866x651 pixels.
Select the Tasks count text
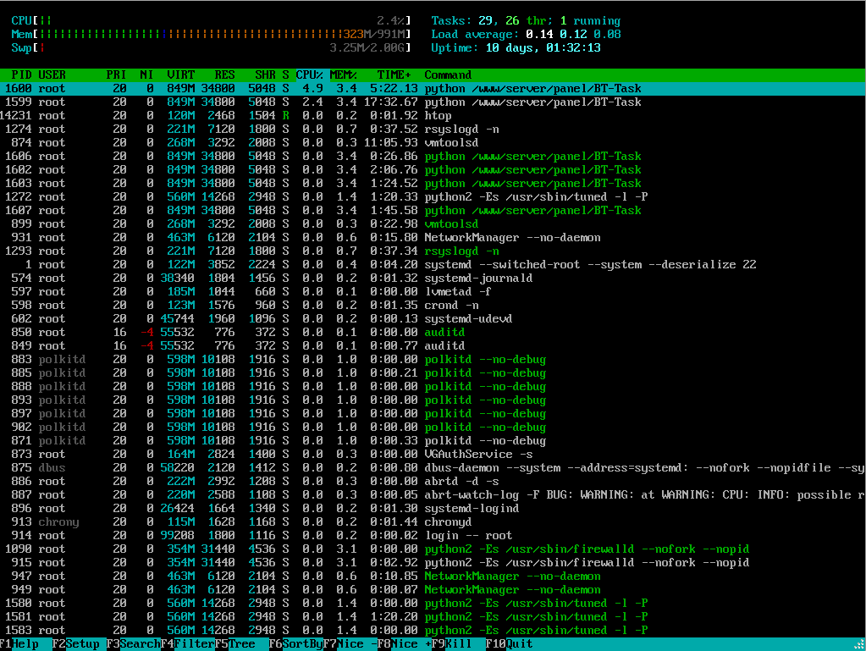526,20
